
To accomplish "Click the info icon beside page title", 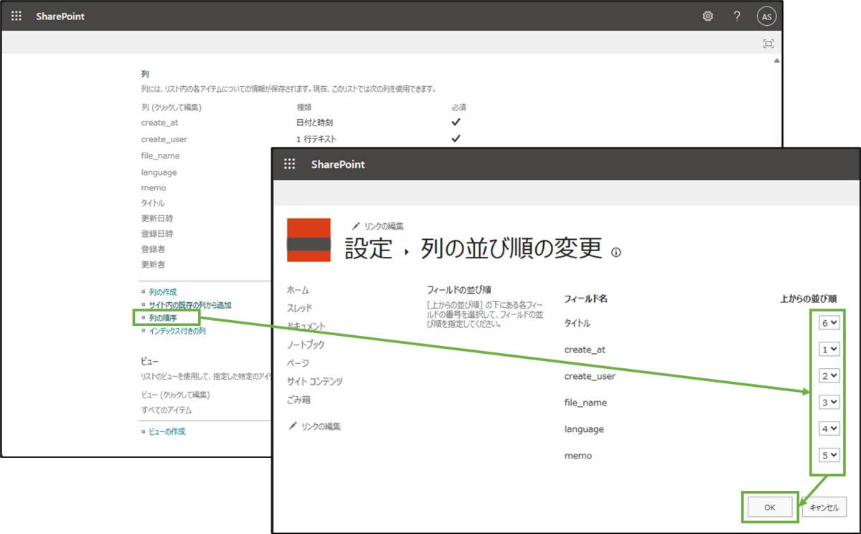I will [616, 252].
